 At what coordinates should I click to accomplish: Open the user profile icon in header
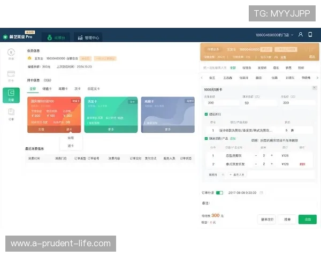pyautogui.click(x=300, y=34)
